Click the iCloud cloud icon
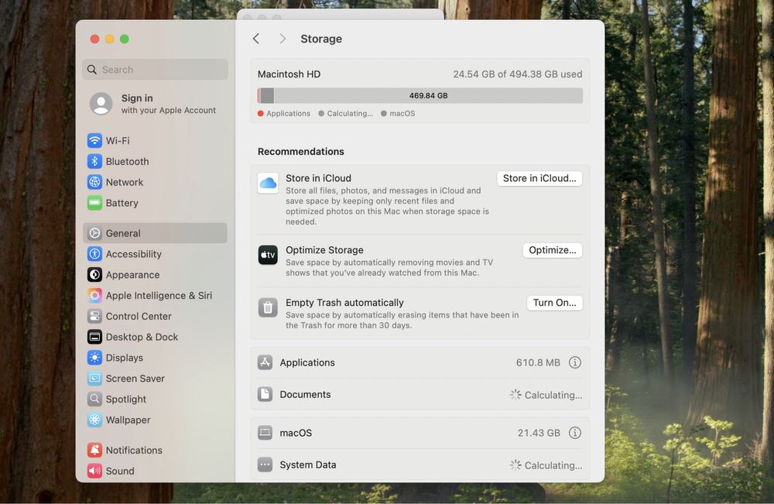 pyautogui.click(x=268, y=183)
